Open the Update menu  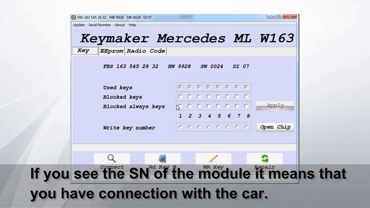(x=79, y=25)
